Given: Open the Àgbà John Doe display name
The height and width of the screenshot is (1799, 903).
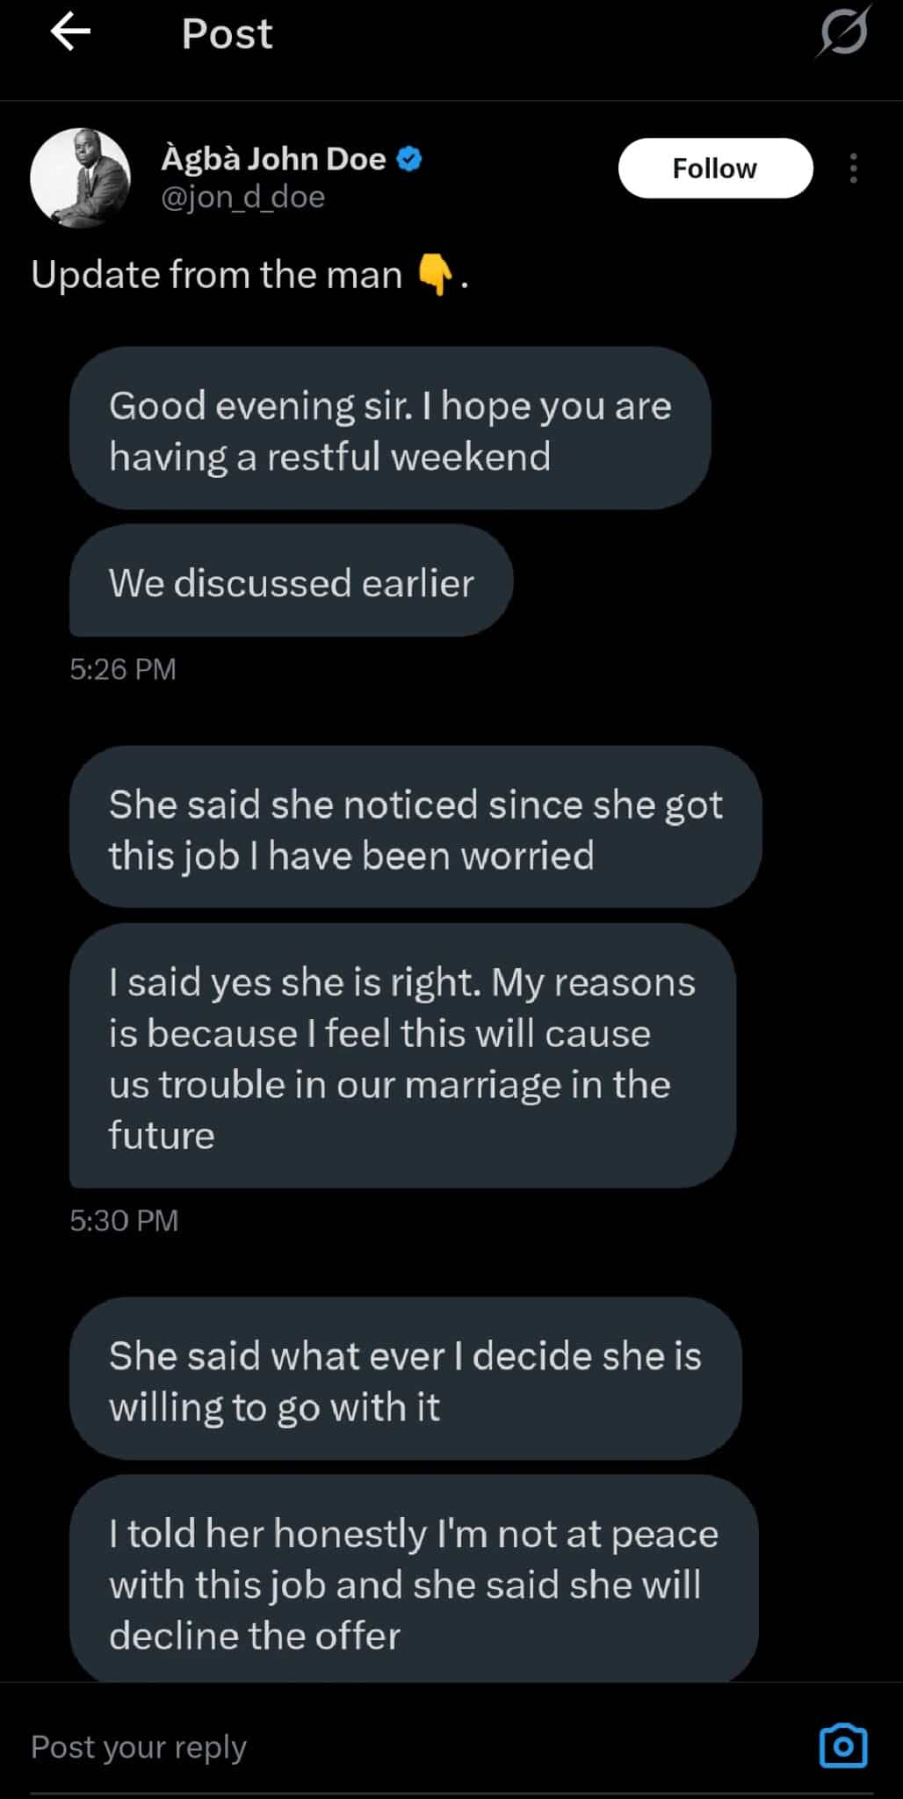Looking at the screenshot, I should point(273,159).
